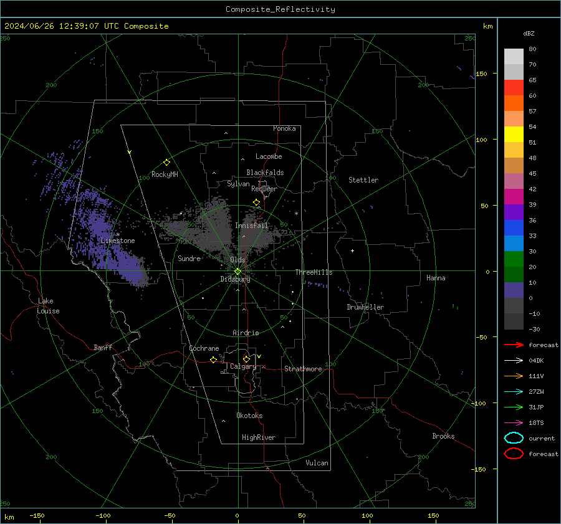Click yellow diamond marker above Calgary label
The width and height of the screenshot is (561, 524).
pos(246,359)
